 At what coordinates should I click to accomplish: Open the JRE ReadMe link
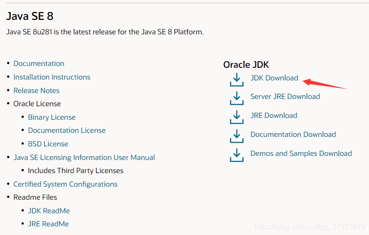[48, 224]
